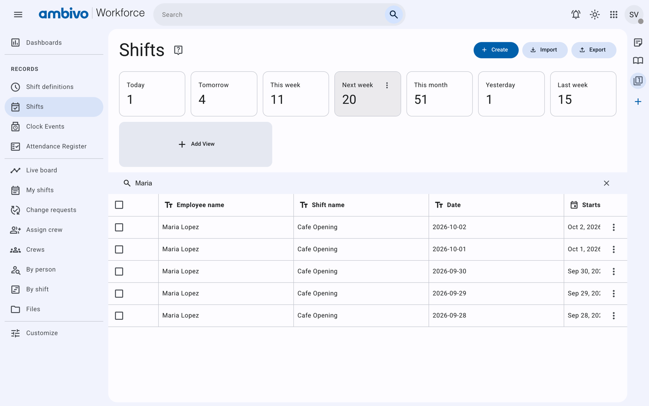Screen dimensions: 649x406
Task: Open Customize settings in sidebar
Action: (54, 333)
